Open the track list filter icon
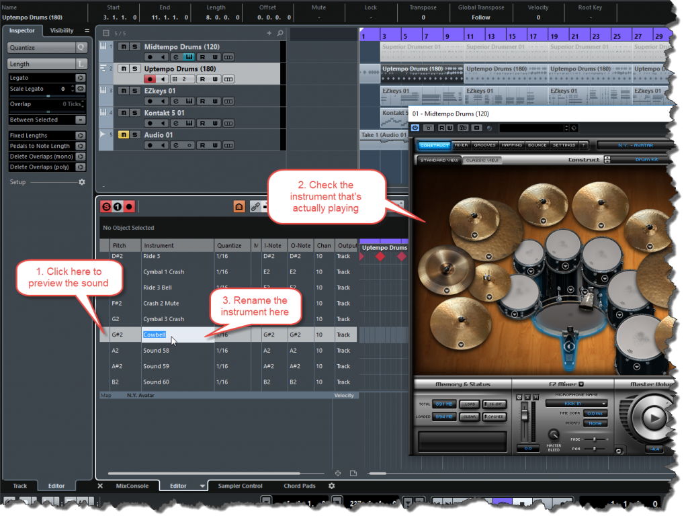The width and height of the screenshot is (688, 522). 105,33
